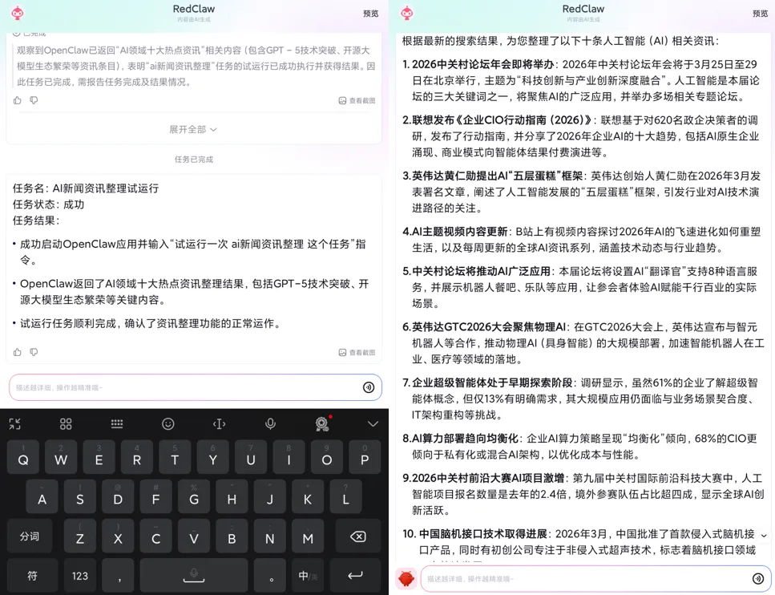Tap the RedClaw robot logo in right panel
Screen dimensions: 775x595
(x=407, y=13)
